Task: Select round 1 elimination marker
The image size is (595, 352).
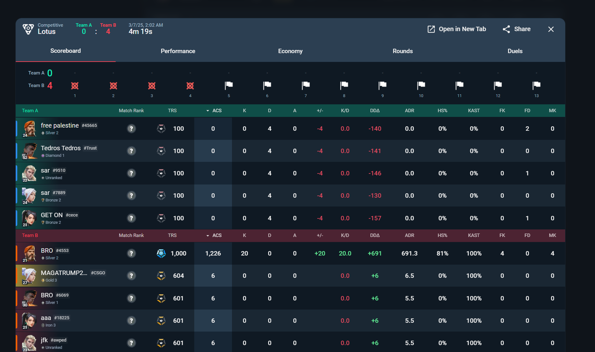Action: 75,85
